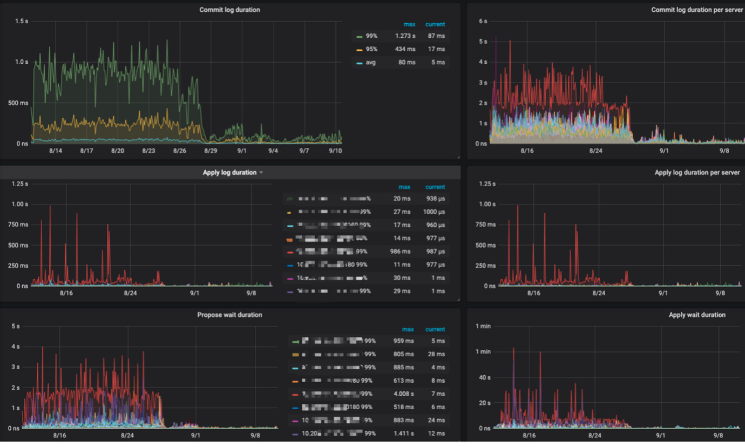Toggle the 95% series in Commit log legend

tap(371, 49)
